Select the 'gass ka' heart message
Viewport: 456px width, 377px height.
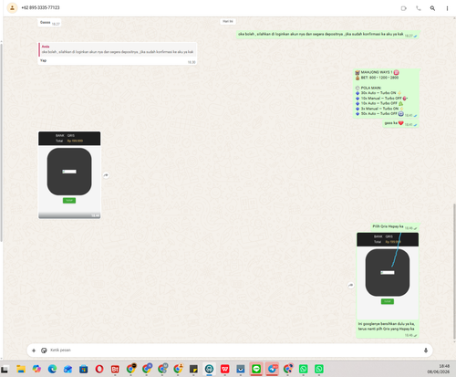coord(400,123)
